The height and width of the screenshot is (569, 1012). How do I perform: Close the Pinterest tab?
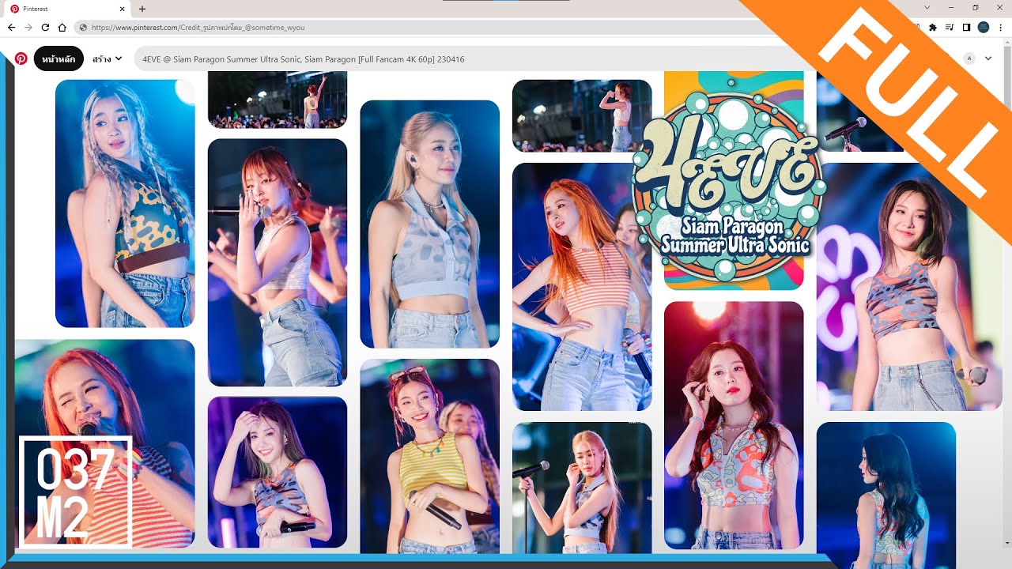pyautogui.click(x=123, y=9)
